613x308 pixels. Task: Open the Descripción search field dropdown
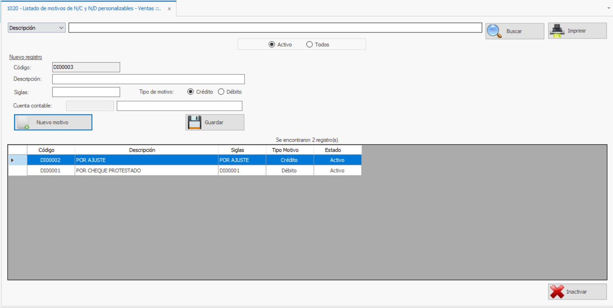[x=61, y=28]
